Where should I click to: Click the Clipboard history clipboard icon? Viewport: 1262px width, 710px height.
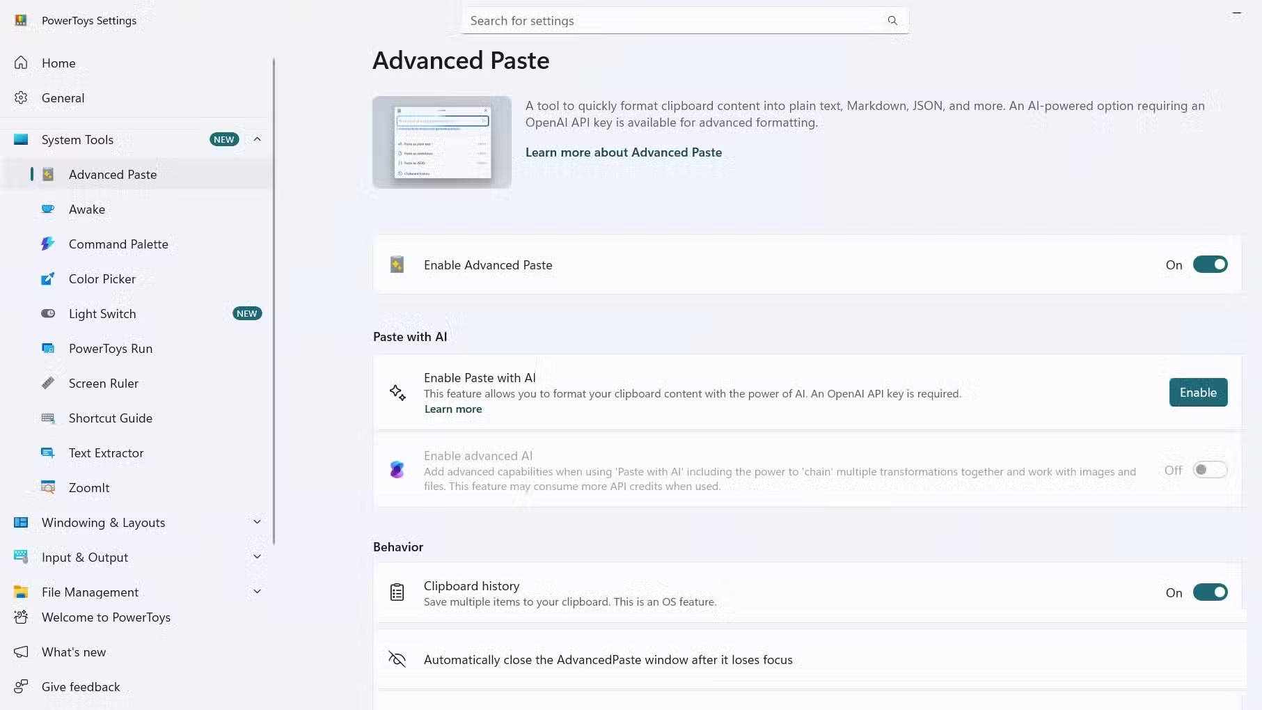pos(397,592)
